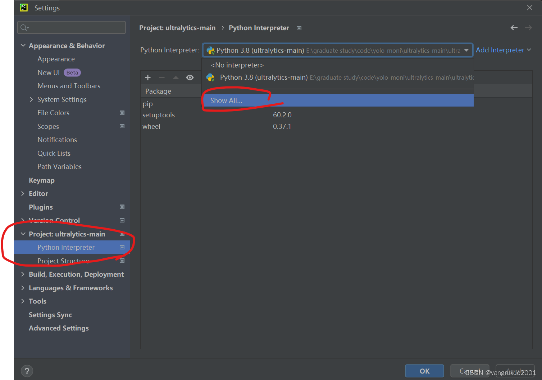Click the PyCharm logo in title bar
The width and height of the screenshot is (542, 380).
(x=24, y=8)
